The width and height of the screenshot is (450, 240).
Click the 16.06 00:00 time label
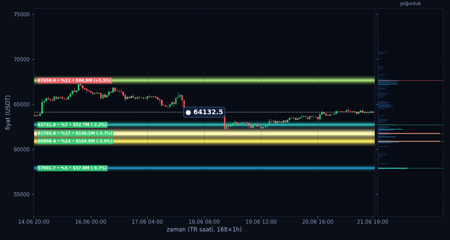91,222
